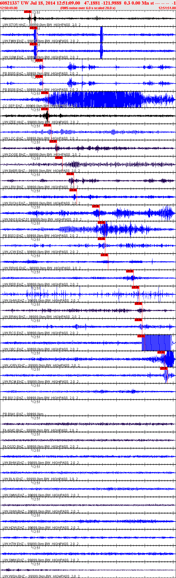
Task: Click the pick marker on NN19 trace
Action: click(x=96, y=206)
